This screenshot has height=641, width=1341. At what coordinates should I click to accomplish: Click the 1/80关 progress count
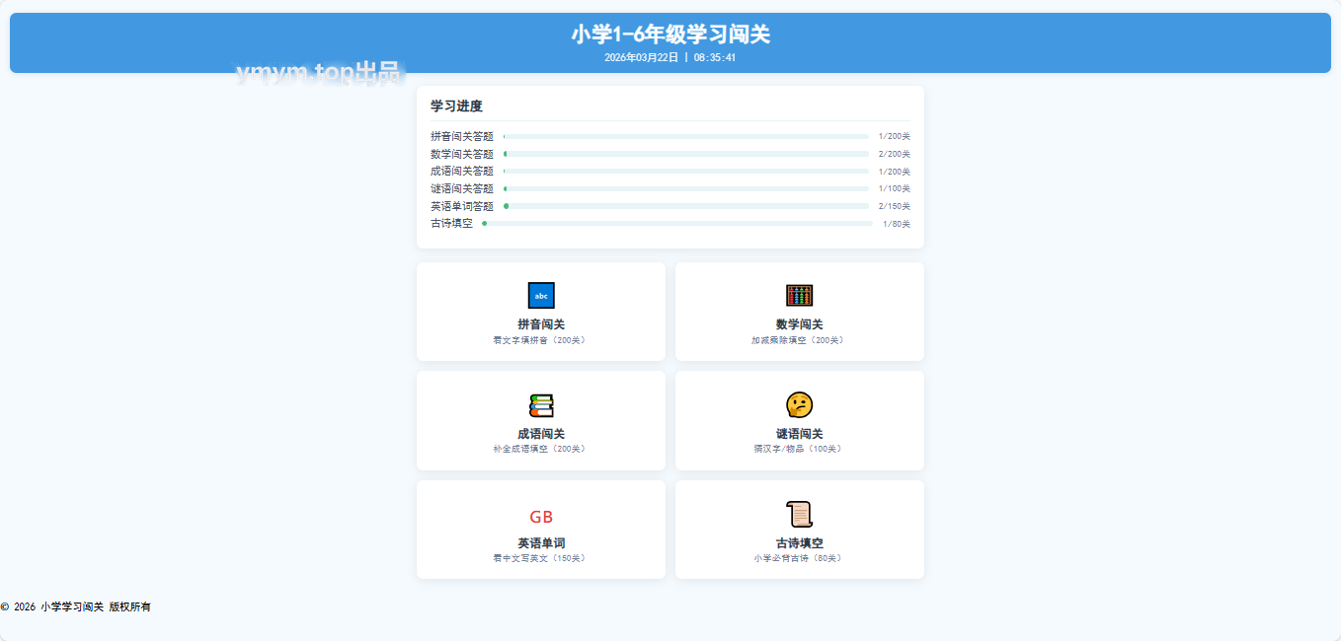pos(897,224)
